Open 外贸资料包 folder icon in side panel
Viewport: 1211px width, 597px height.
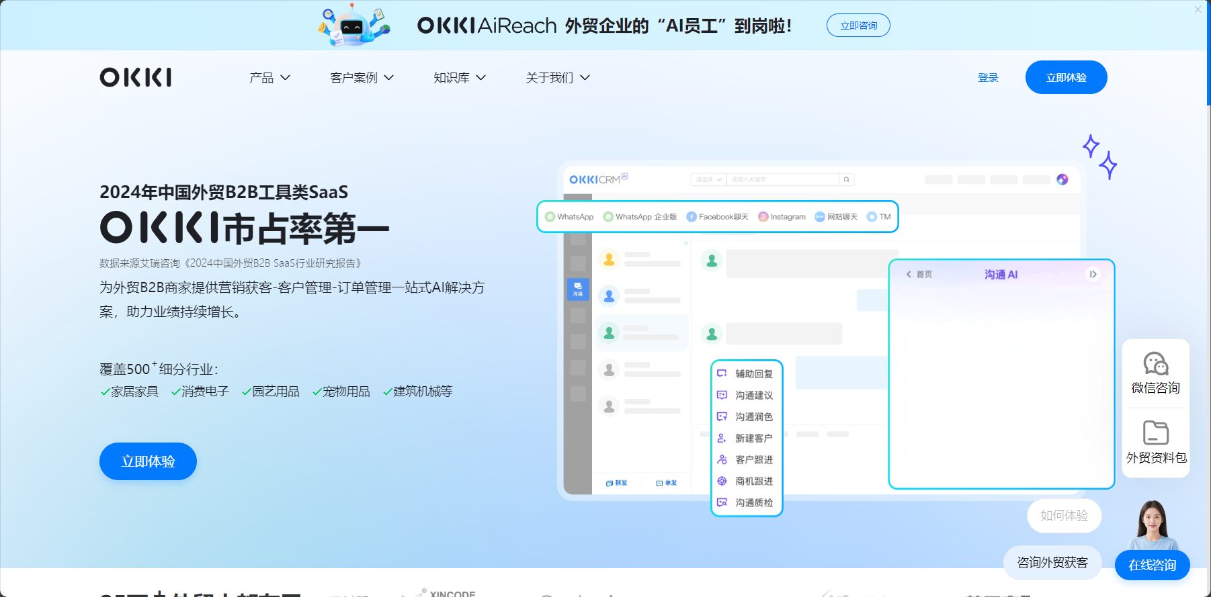coord(1156,433)
